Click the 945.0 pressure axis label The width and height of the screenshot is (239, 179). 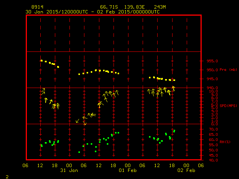[212, 79]
